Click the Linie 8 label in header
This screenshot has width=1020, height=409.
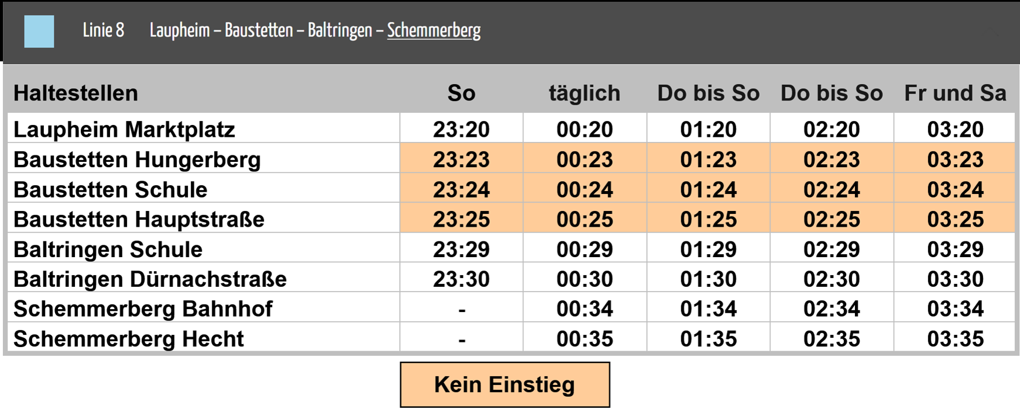(x=104, y=30)
